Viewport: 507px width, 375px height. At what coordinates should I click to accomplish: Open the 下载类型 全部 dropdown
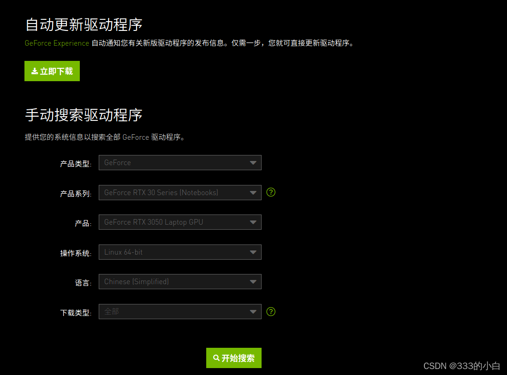pyautogui.click(x=180, y=312)
